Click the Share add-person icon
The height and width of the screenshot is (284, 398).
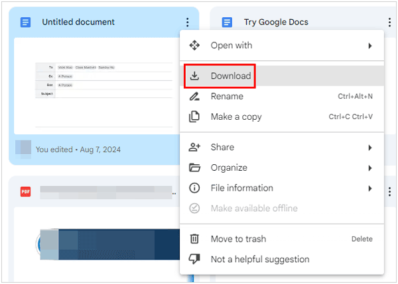[x=194, y=147]
